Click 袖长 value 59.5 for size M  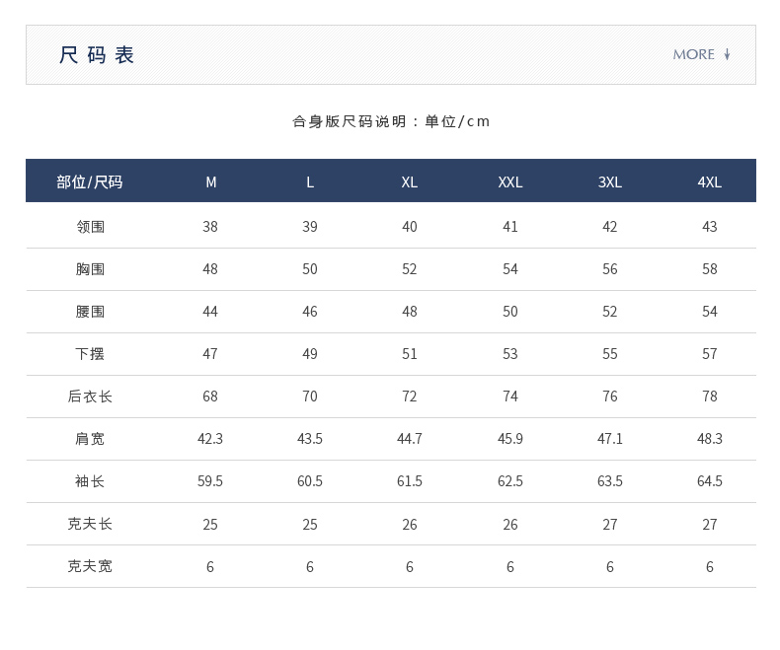pos(210,481)
